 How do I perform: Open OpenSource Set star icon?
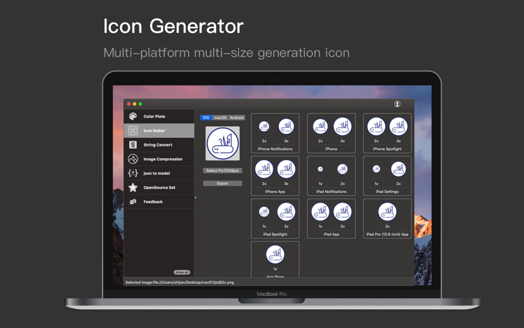[133, 188]
